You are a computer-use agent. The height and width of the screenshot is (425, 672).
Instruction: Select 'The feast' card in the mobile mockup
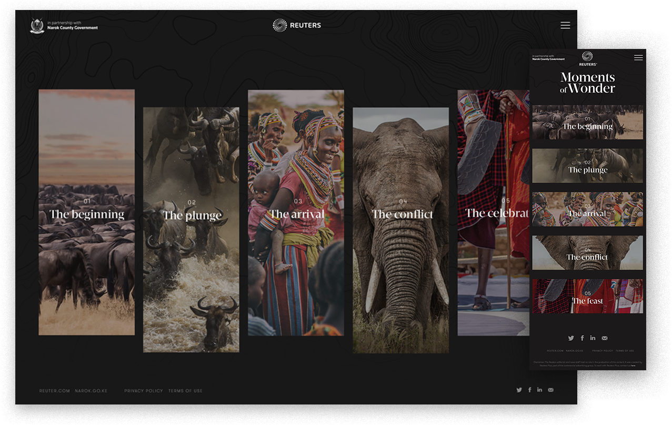tap(587, 296)
